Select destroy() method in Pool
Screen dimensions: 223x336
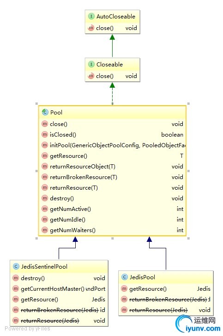coord(62,198)
